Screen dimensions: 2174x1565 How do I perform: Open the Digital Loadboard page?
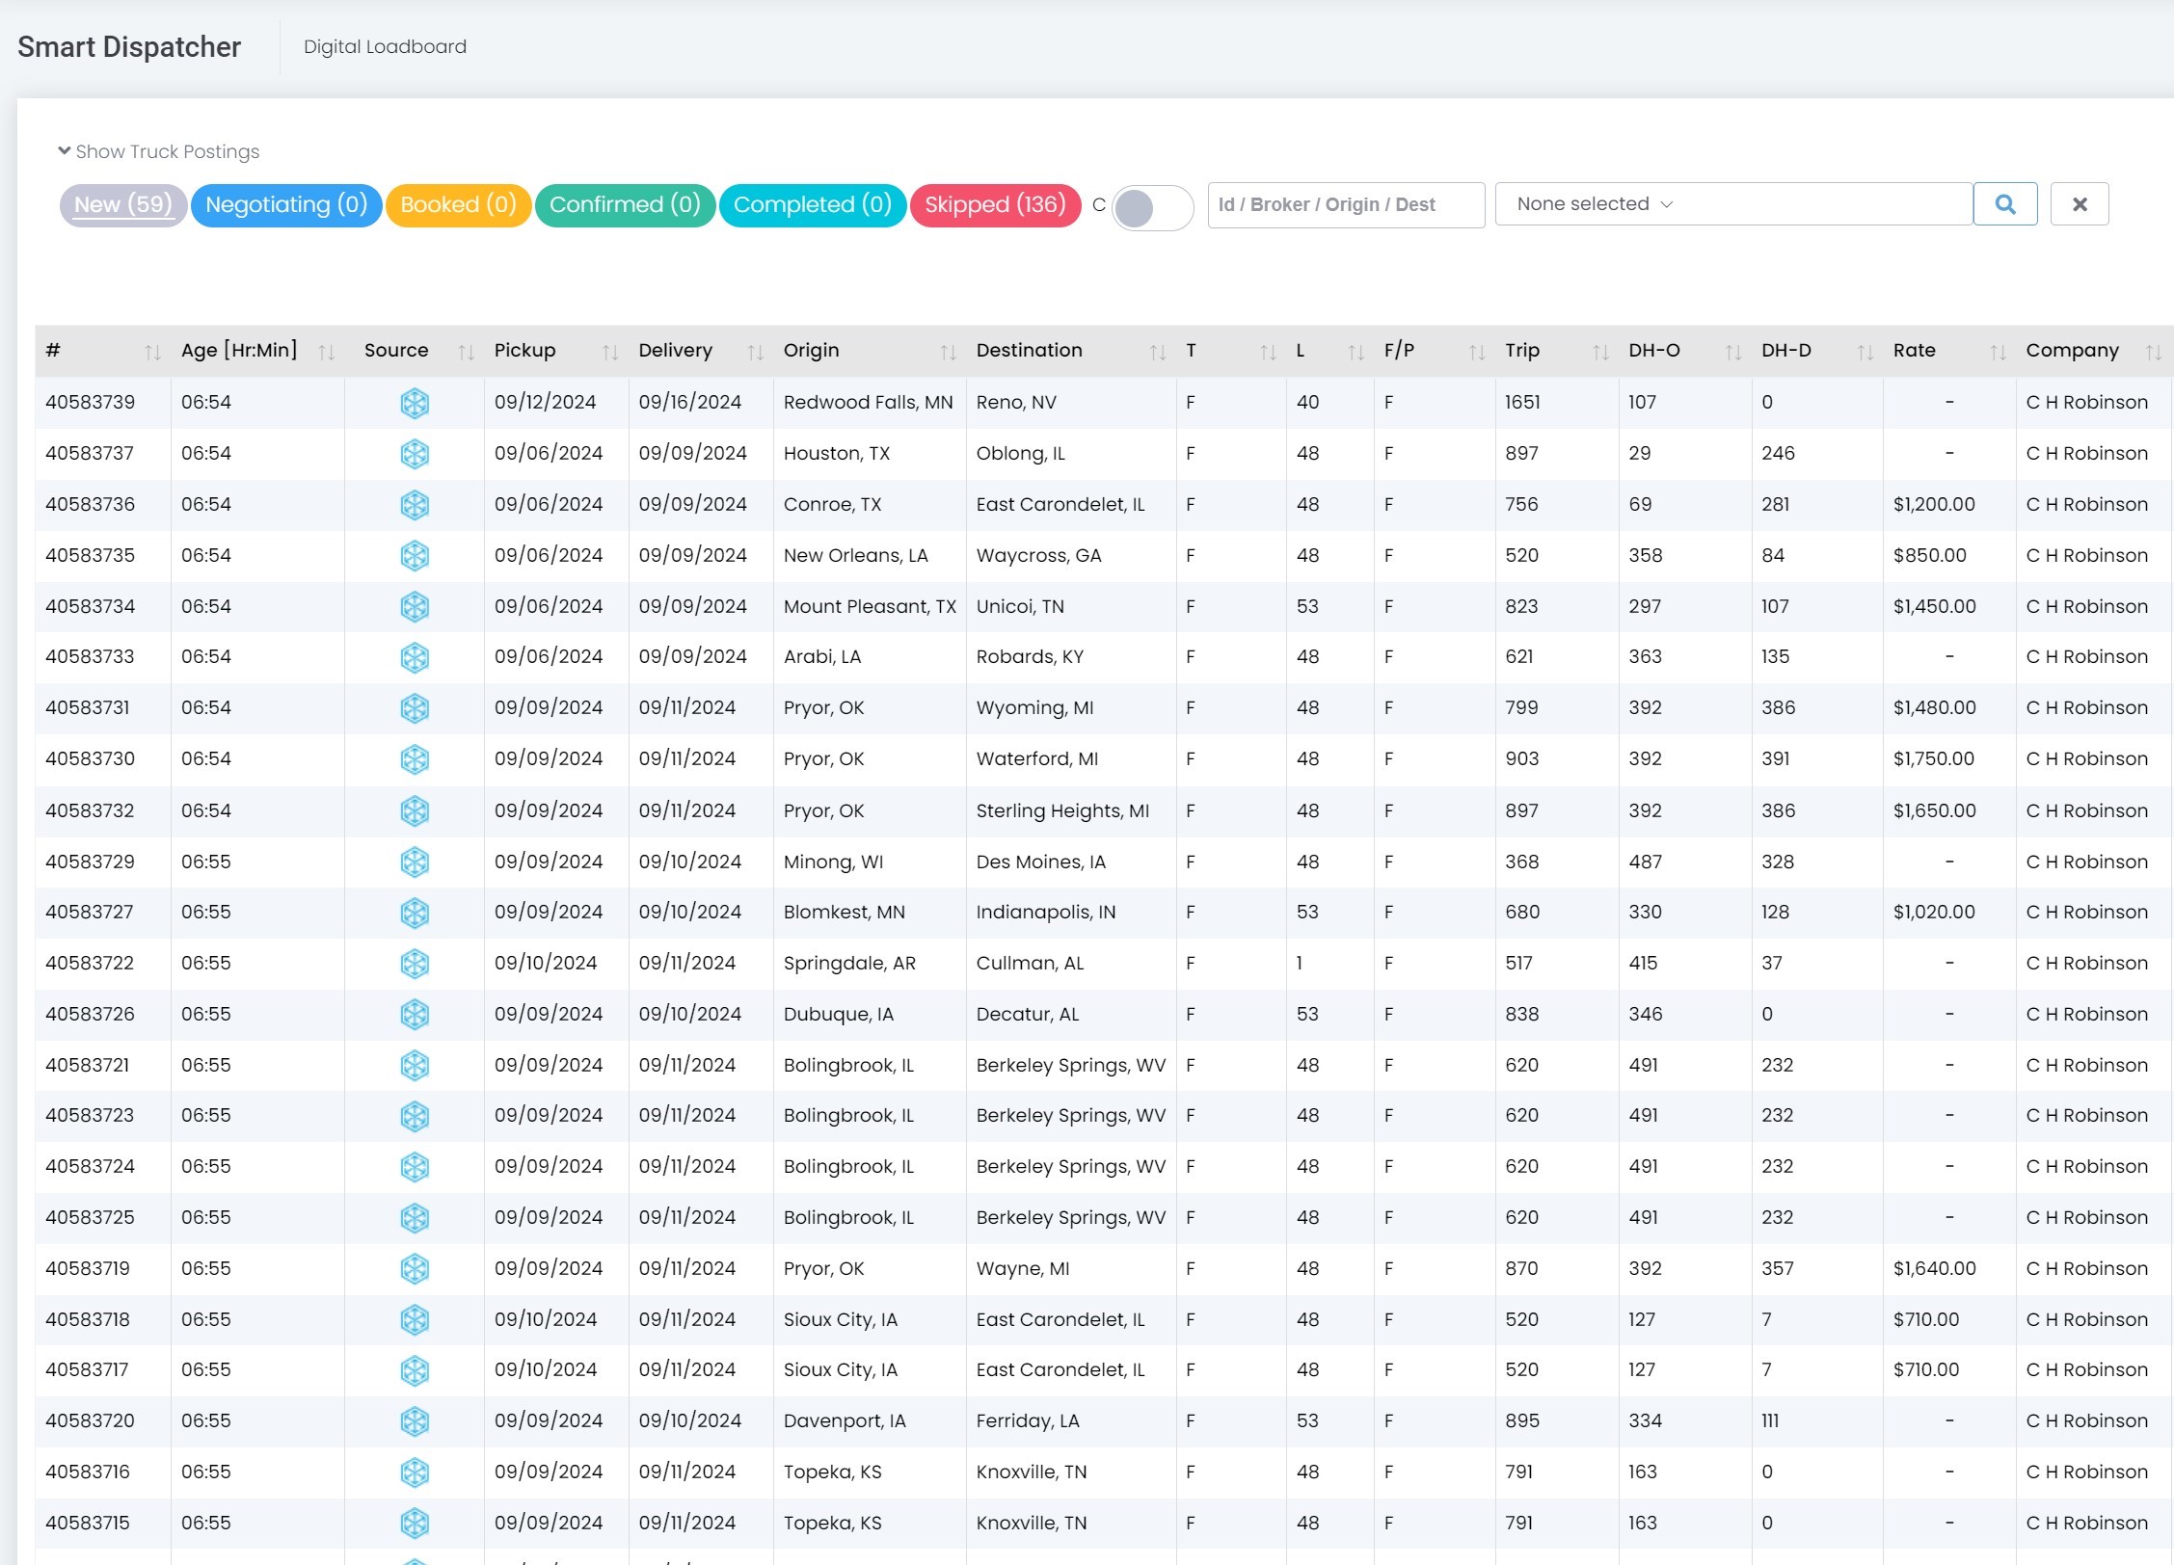(x=385, y=46)
